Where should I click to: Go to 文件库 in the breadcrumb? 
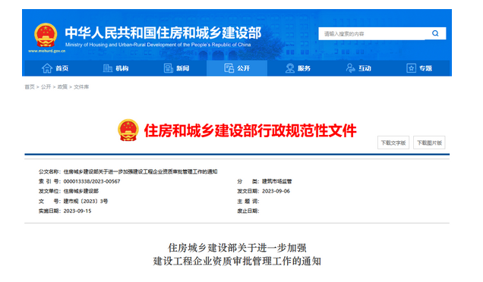pos(81,87)
